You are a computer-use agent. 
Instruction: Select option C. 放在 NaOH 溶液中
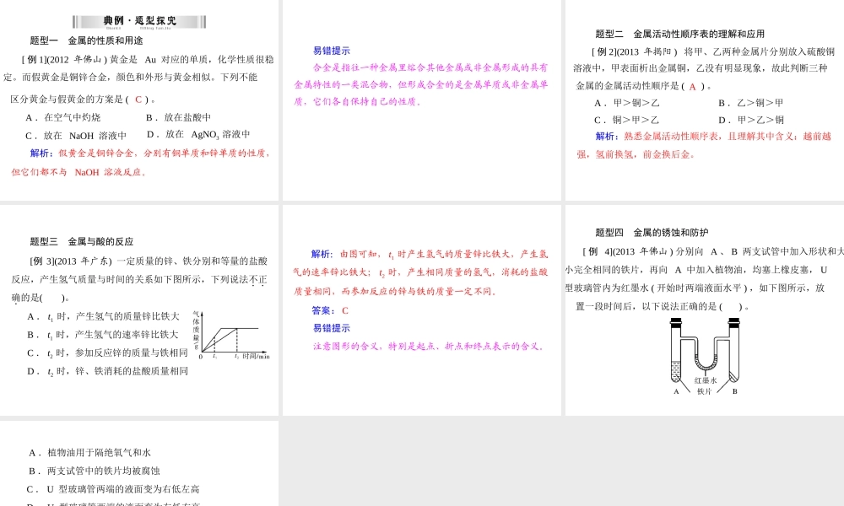[76, 136]
